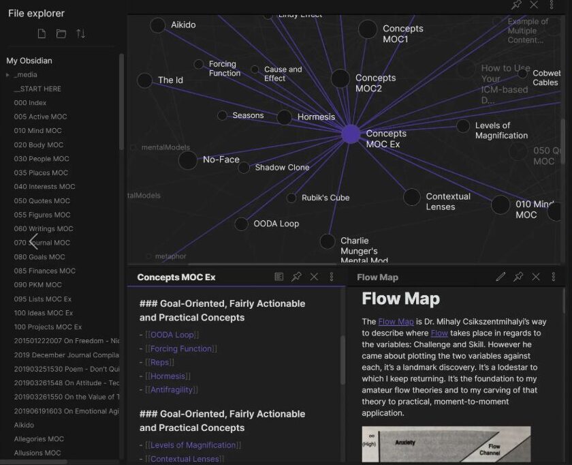Create a new folder in File explorer
Image resolution: width=572 pixels, height=465 pixels.
[x=61, y=34]
